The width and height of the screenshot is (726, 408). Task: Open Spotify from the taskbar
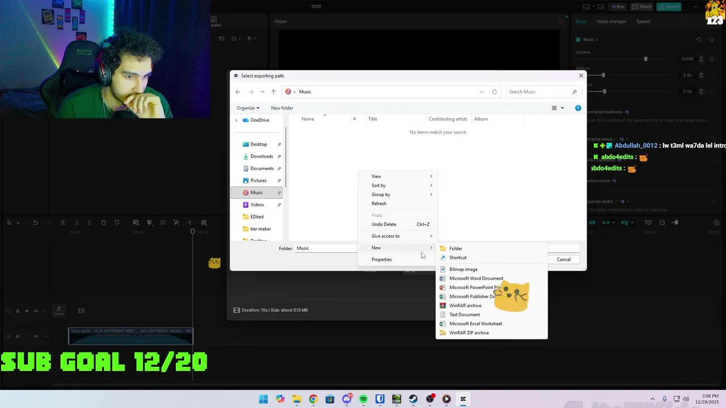pyautogui.click(x=363, y=399)
